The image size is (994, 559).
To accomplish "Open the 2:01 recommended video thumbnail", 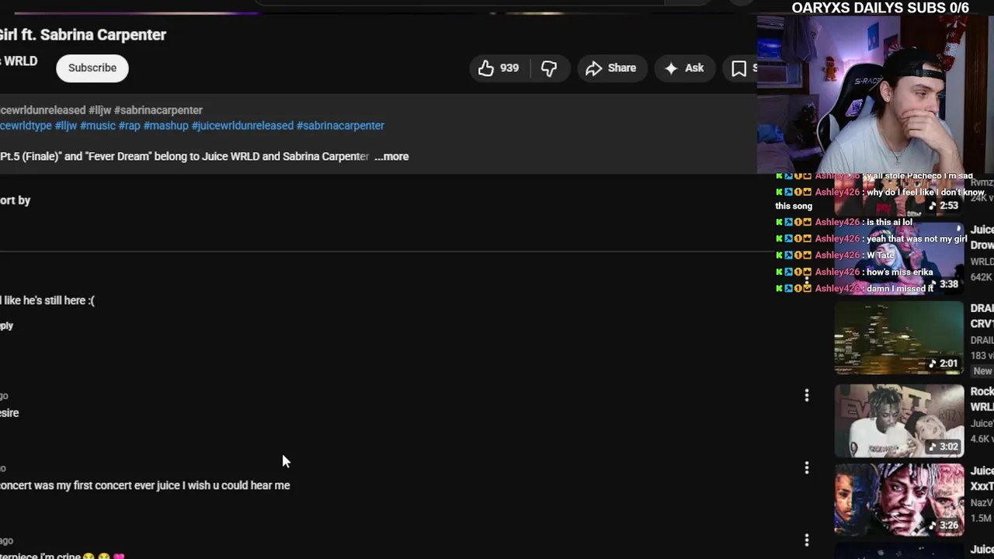I will tap(898, 338).
